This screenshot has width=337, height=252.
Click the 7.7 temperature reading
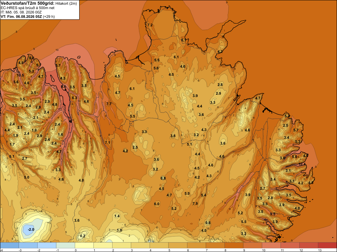pos(109,104)
